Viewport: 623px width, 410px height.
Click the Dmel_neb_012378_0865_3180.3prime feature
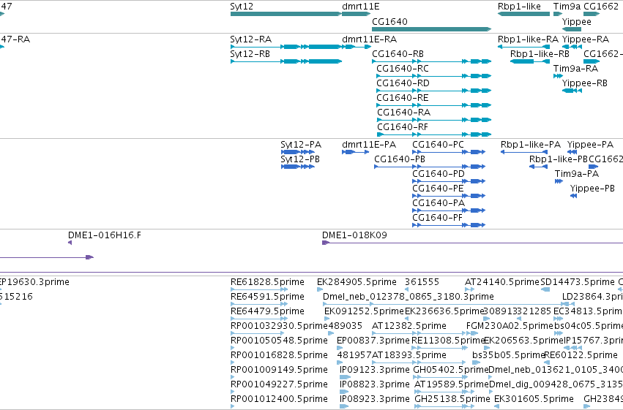446,304
